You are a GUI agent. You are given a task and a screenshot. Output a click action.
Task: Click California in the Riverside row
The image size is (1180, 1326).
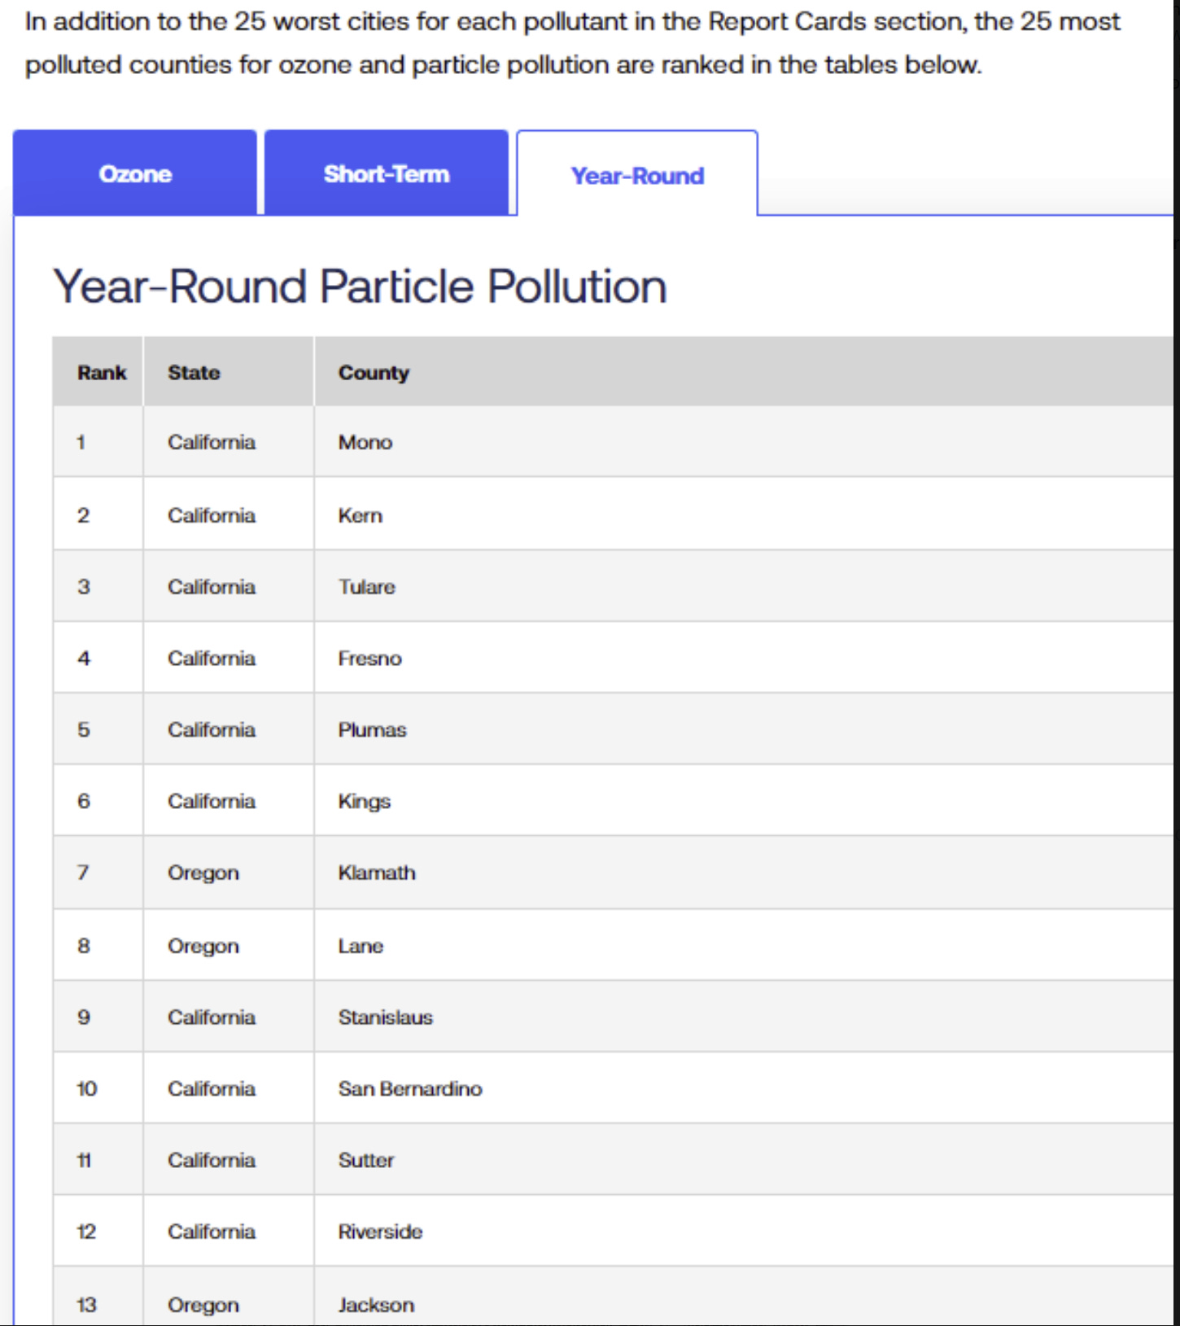point(212,1232)
